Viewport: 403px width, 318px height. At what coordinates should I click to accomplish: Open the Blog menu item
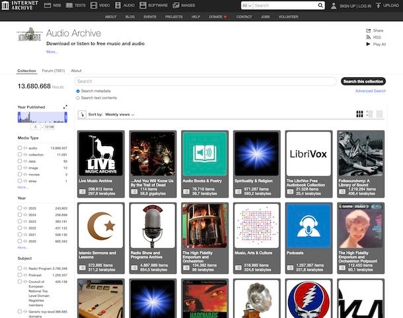[x=129, y=17]
